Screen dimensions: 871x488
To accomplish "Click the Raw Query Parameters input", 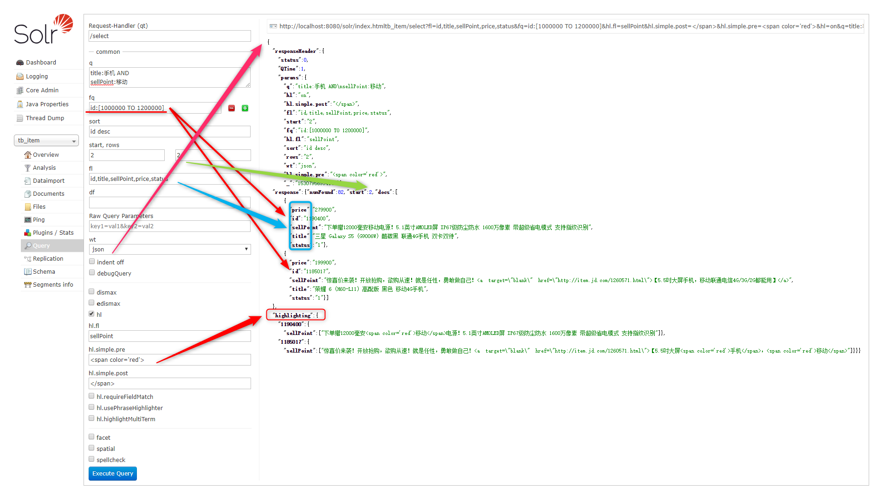I will tap(170, 226).
